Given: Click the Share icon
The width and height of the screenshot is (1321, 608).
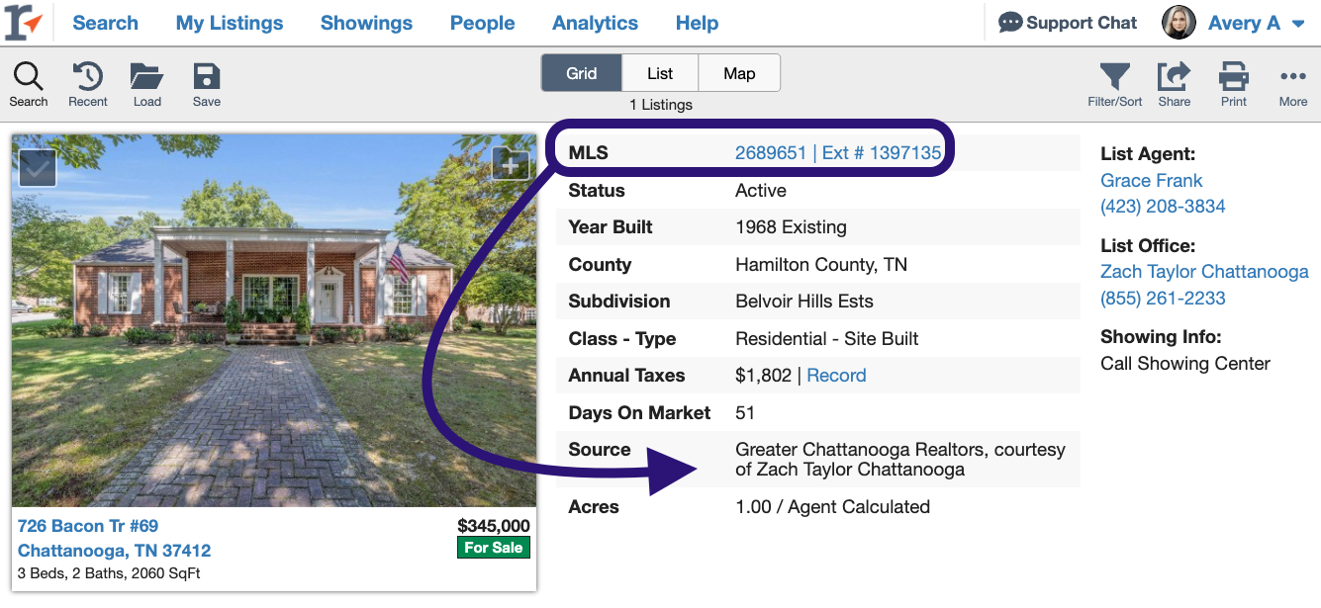Looking at the screenshot, I should click(x=1174, y=77).
